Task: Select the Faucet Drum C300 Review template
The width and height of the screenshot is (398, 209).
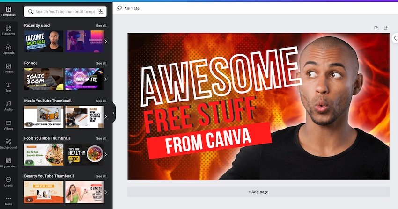Action: point(44,117)
